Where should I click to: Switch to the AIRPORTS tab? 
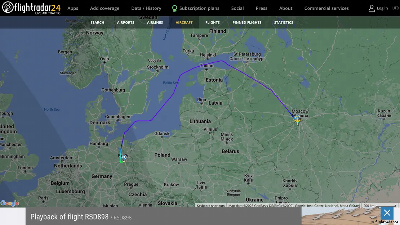click(x=125, y=22)
